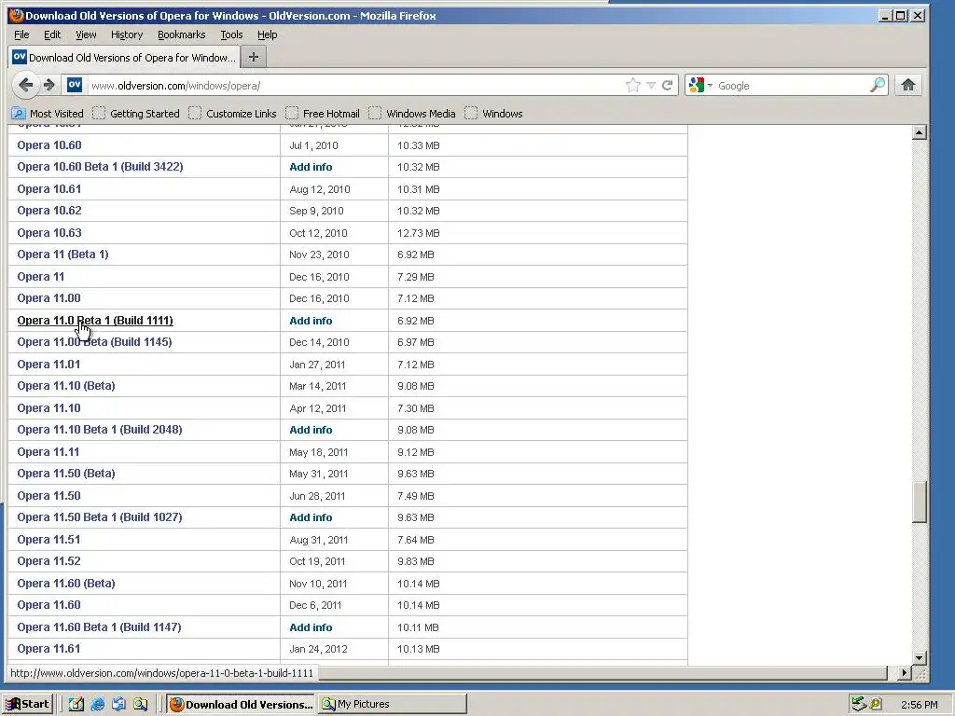Click the vertical scrollbar up arrow
Image resolution: width=955 pixels, height=716 pixels.
(x=920, y=132)
